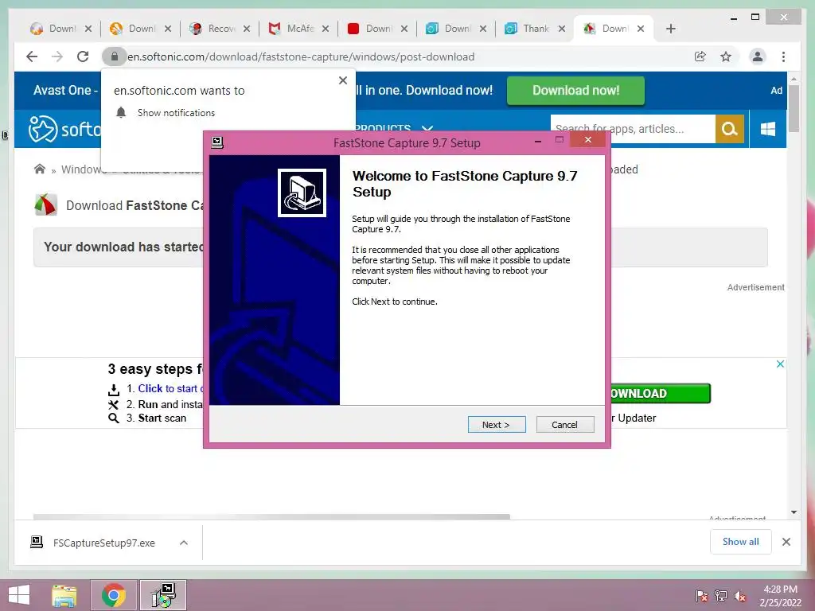Click the green DOWNLOAD ad button
815x611 pixels.
(660, 393)
